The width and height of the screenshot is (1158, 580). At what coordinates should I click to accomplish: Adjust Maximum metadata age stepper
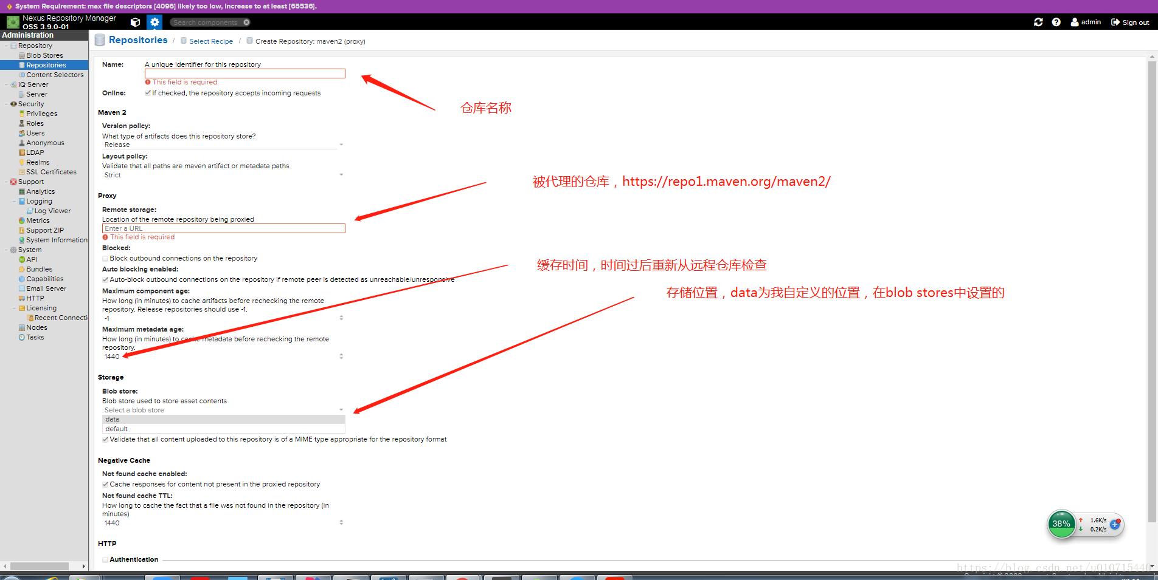[341, 357]
